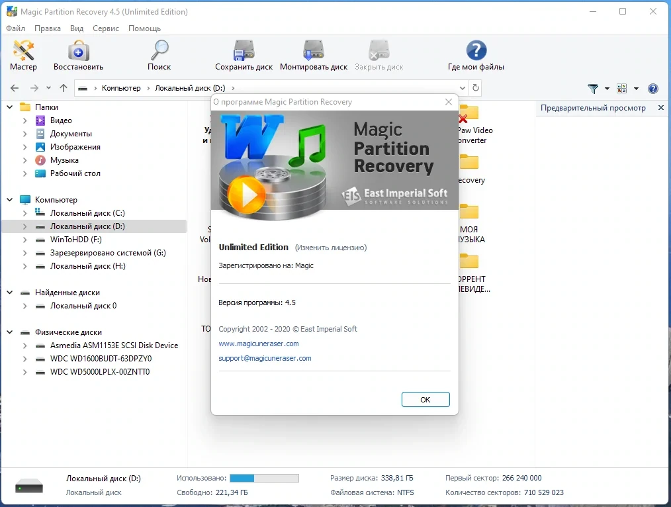
Task: Open the Помощь menu
Action: pos(145,28)
